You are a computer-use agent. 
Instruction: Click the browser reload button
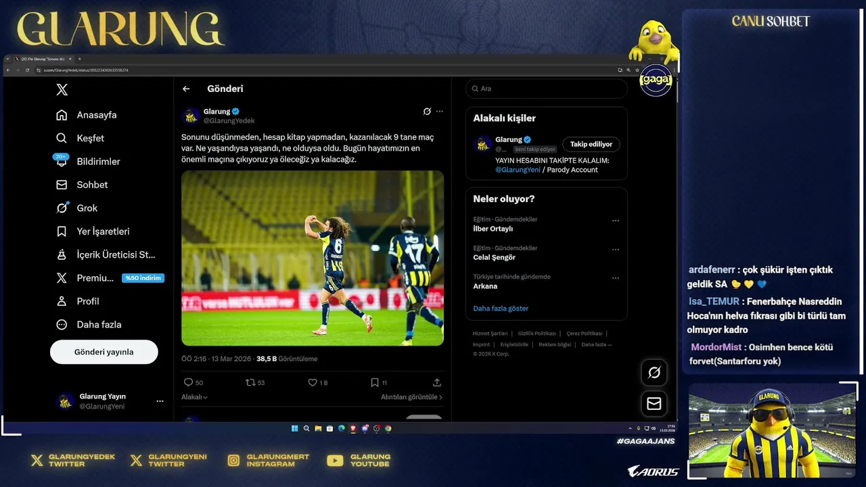tap(27, 70)
